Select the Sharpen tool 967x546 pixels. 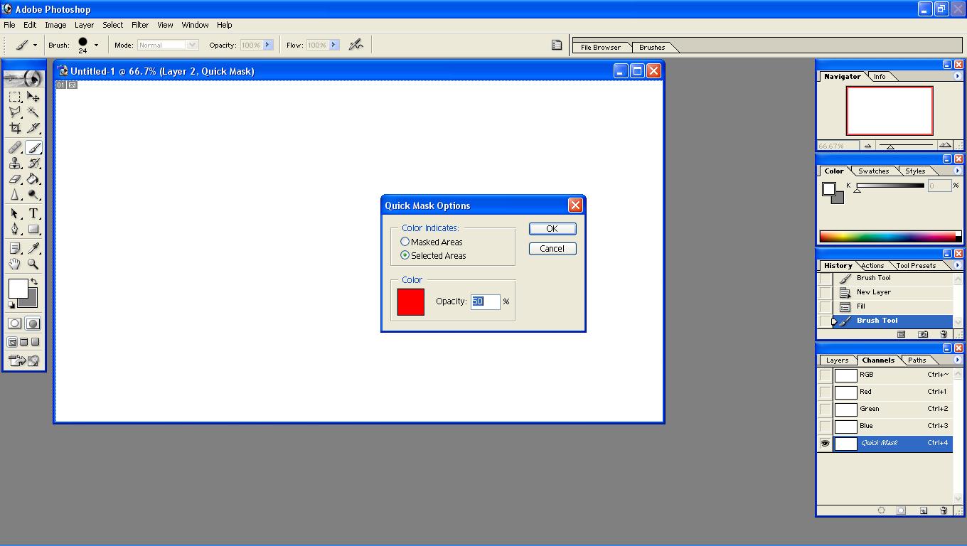click(x=15, y=195)
